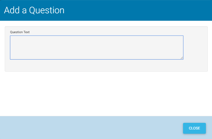Click the blank white area below the panel
212x139 pixels.
[x=106, y=93]
